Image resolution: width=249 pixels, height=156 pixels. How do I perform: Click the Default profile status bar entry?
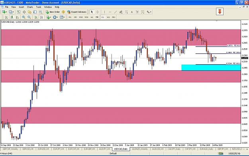pos(113,154)
